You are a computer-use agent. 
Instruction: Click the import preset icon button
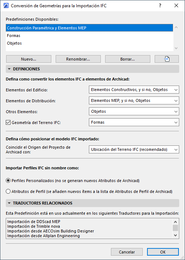[167, 59]
